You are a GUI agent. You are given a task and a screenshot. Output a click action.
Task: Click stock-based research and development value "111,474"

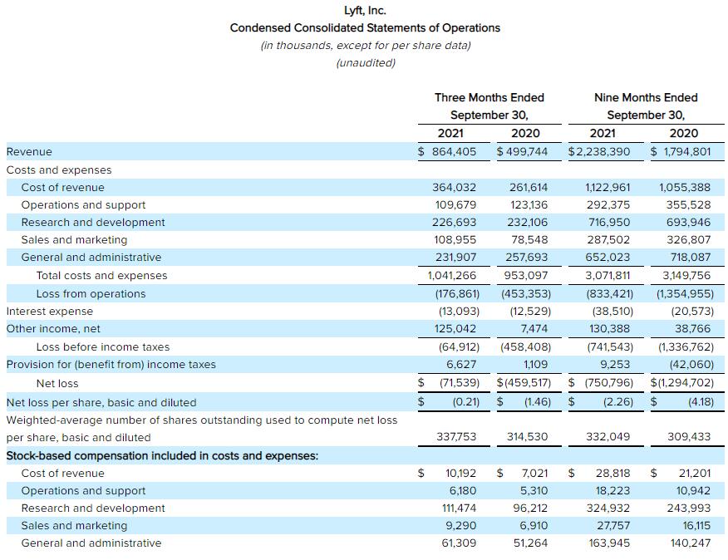coord(460,508)
